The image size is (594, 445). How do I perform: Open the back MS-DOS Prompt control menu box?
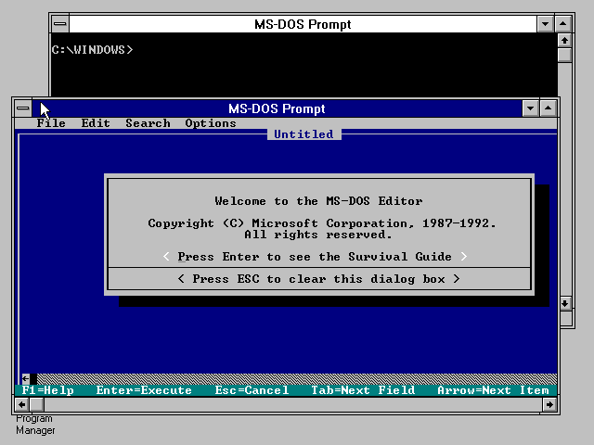point(60,23)
